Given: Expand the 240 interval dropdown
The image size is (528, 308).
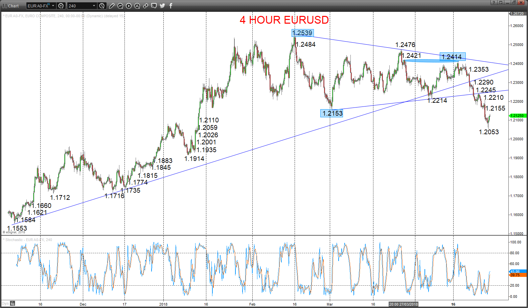Looking at the screenshot, I should pos(94,6).
